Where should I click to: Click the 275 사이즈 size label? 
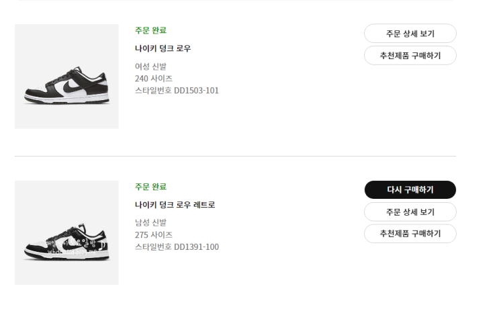point(154,234)
